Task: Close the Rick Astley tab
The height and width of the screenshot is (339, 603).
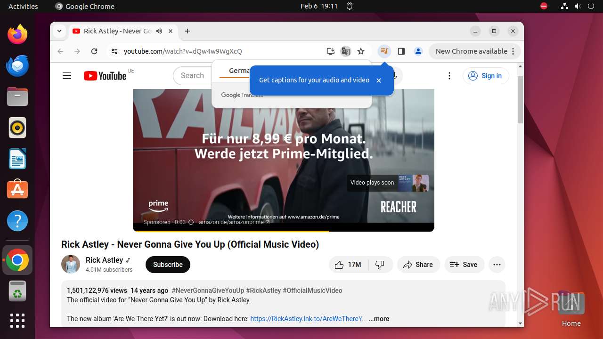Action: pos(171,31)
